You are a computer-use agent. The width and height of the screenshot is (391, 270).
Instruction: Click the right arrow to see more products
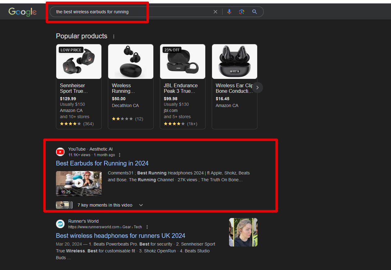pos(257,88)
